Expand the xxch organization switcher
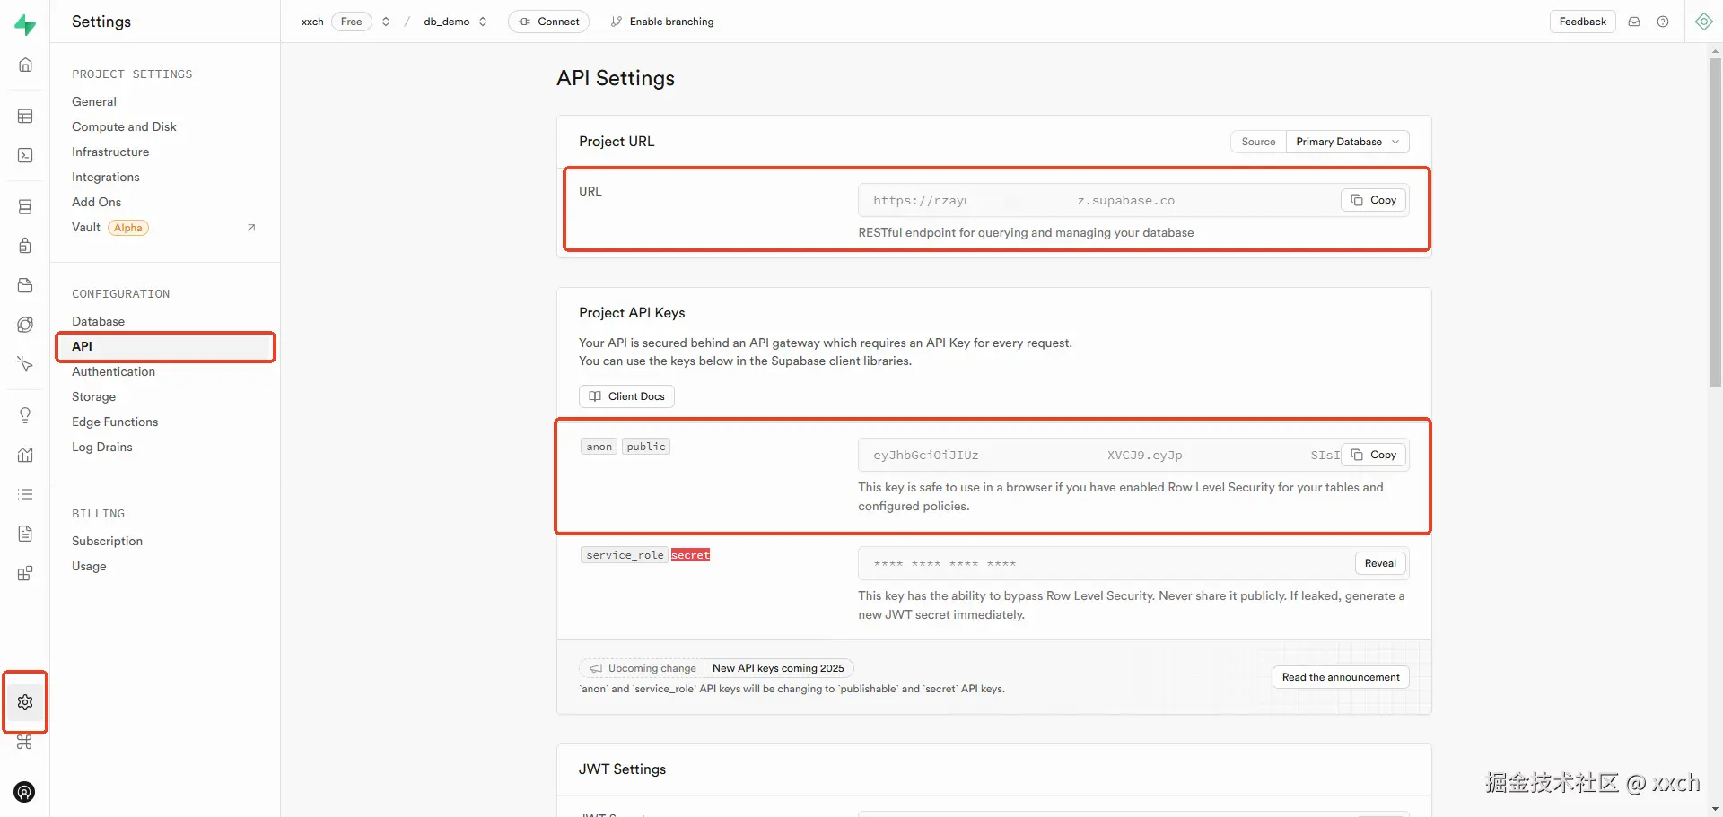The image size is (1723, 817). 386,22
